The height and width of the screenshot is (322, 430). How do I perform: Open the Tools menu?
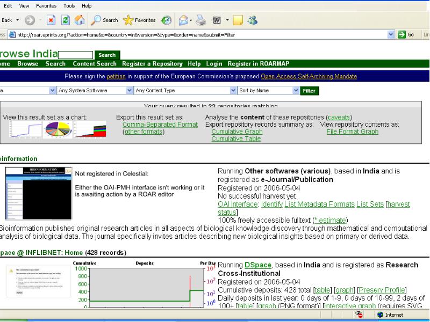(69, 6)
